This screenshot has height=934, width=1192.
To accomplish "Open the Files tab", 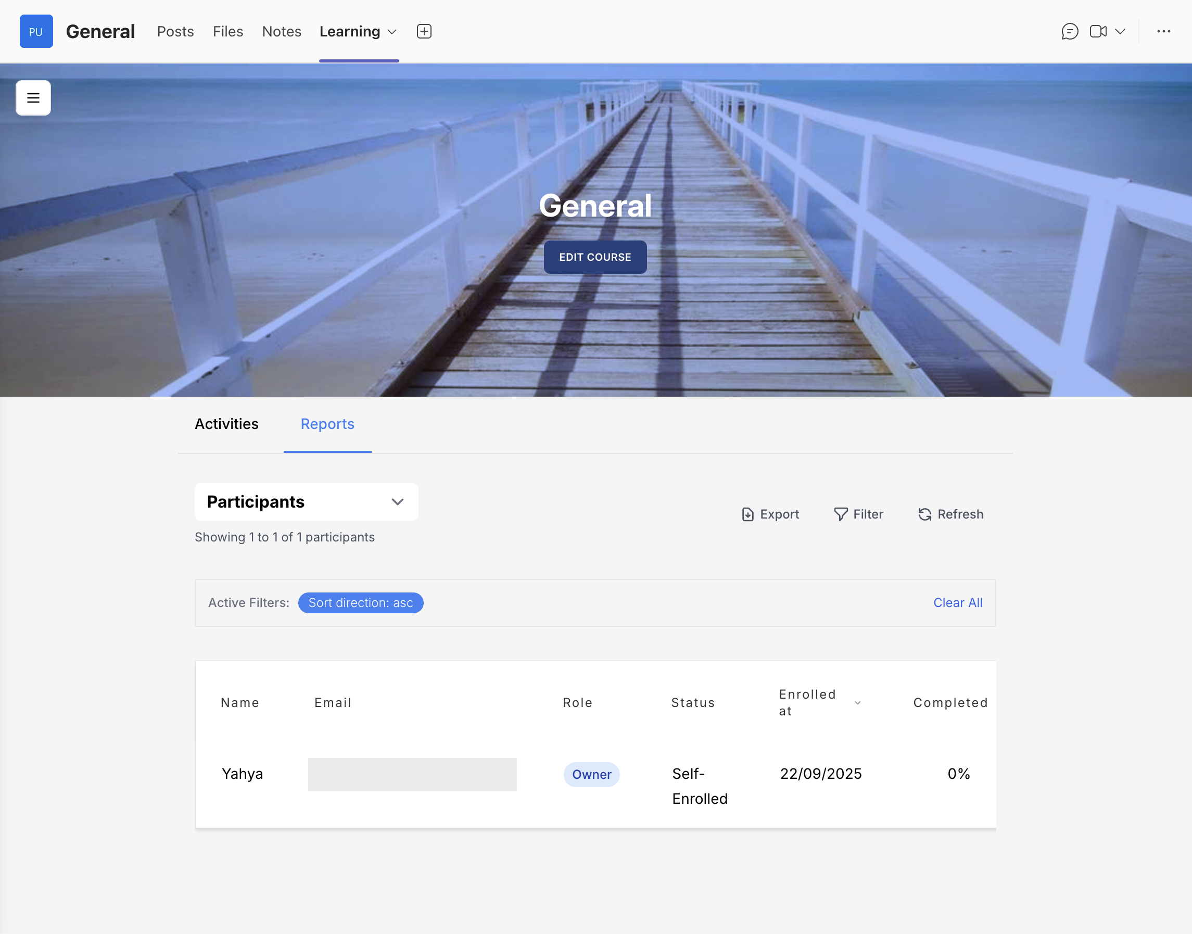I will tap(227, 31).
